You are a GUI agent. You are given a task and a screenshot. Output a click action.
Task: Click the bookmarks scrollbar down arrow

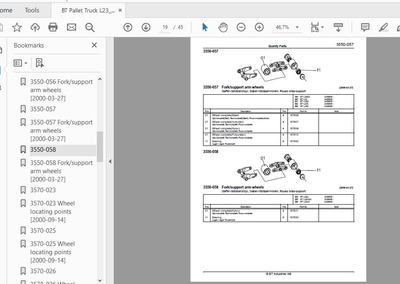click(100, 280)
